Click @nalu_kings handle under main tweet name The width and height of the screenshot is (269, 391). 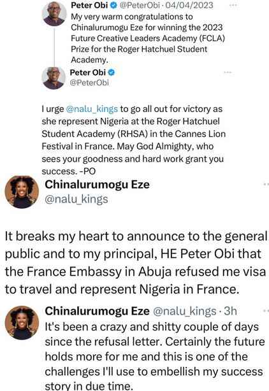[76, 199]
